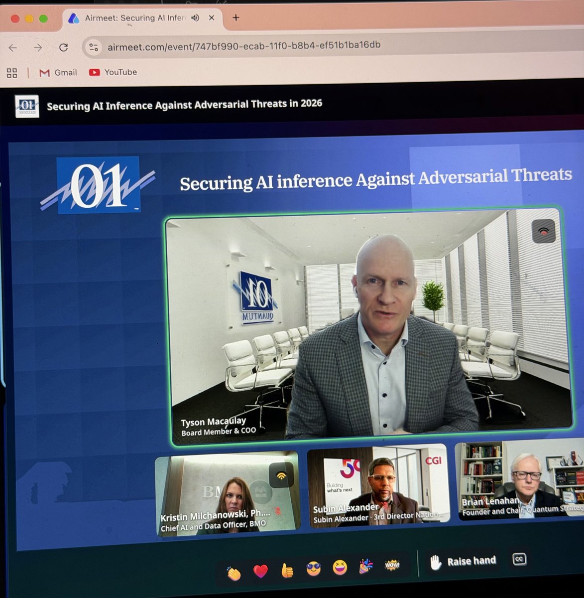The width and height of the screenshot is (584, 598).
Task: Select the Airmeet: Securing AI Inference tab
Action: tap(142, 18)
